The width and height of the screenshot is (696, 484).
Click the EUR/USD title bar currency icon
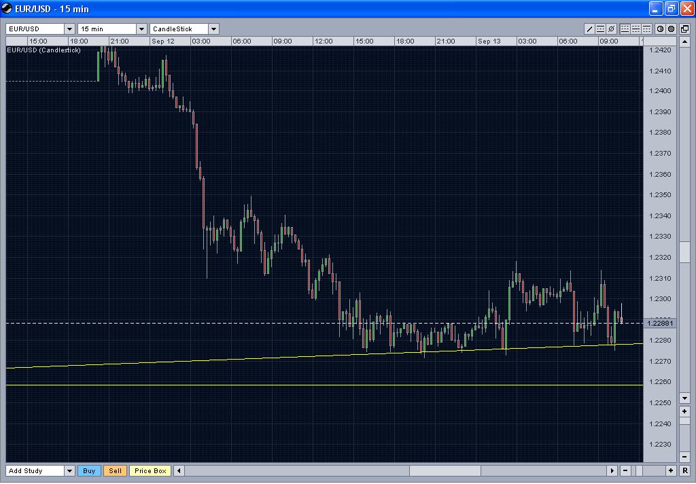pos(7,8)
